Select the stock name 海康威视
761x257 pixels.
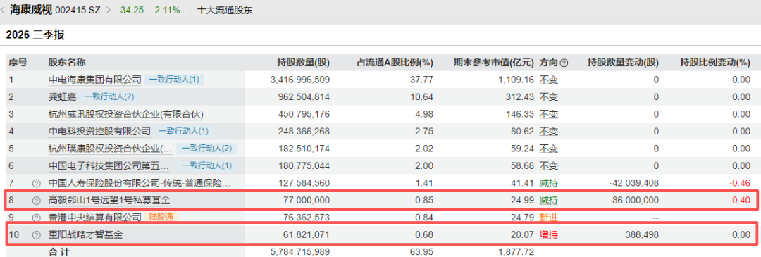coord(31,10)
